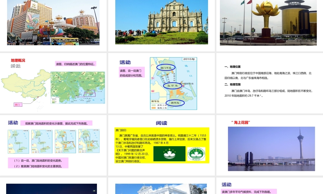Click the pink box reading 读图，归纳描述澳门的位置特征。
Screen dimensions: 323x194
click(76, 64)
